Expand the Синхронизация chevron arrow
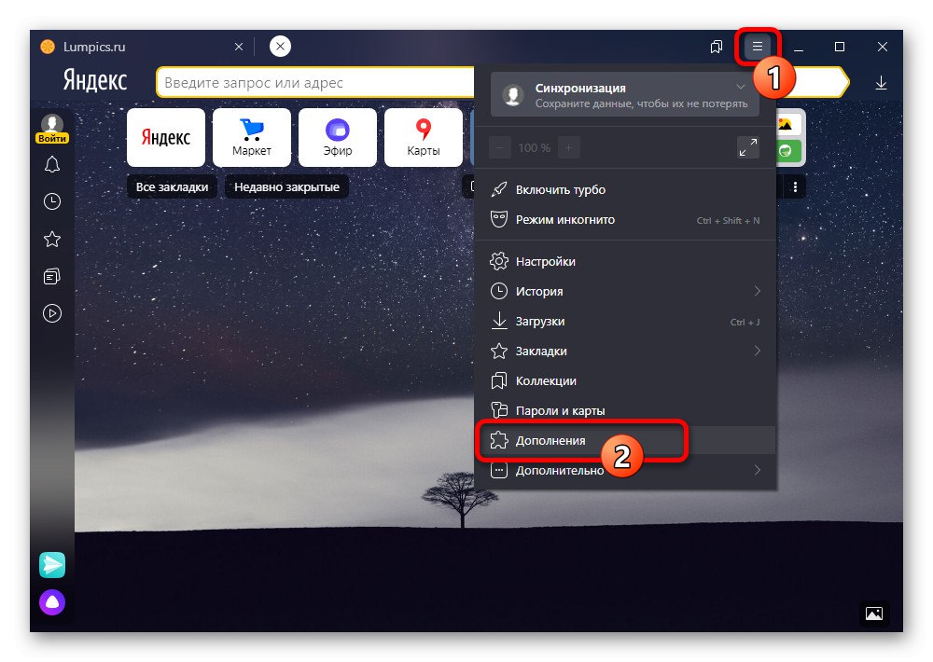This screenshot has height=662, width=933. (x=740, y=87)
